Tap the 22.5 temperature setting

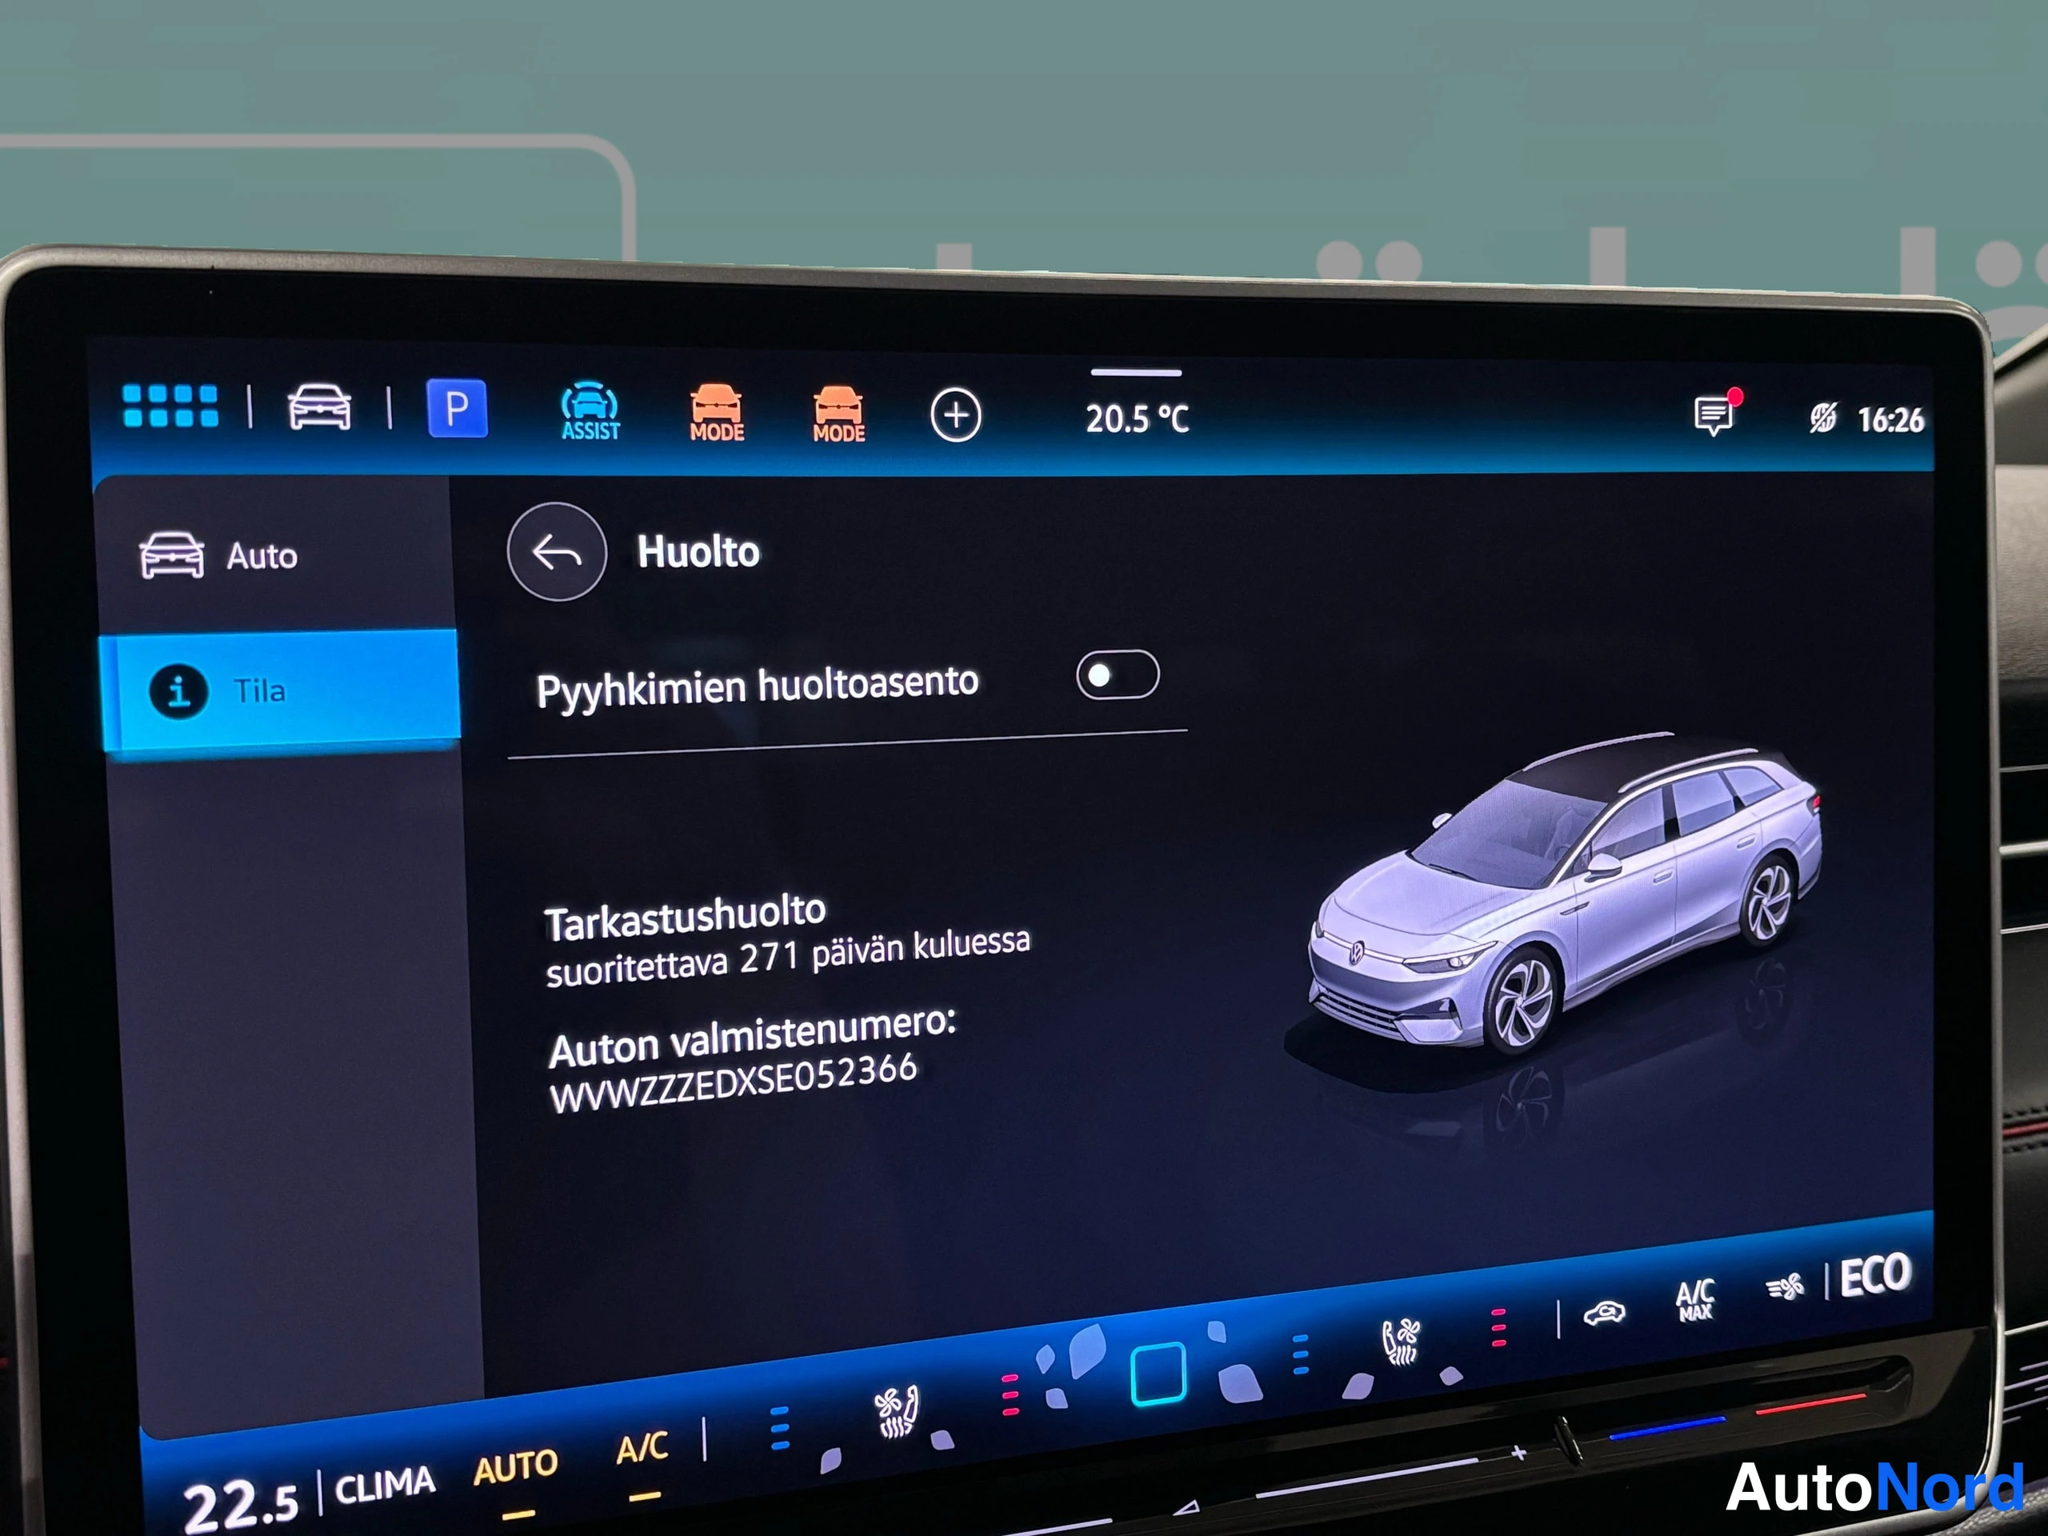pos(242,1506)
